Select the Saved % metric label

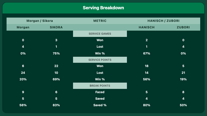100,105
